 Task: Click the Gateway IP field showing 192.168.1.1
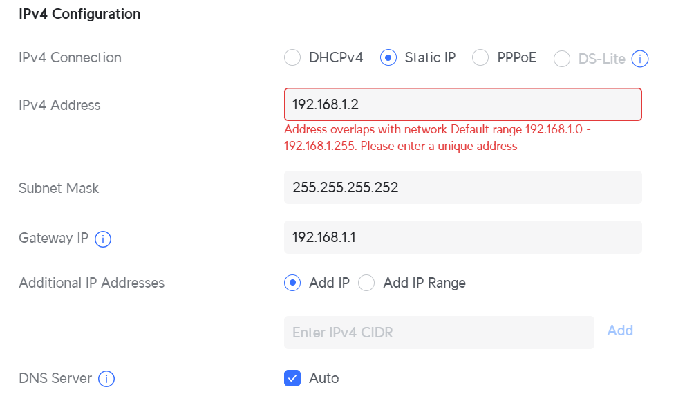coord(462,238)
